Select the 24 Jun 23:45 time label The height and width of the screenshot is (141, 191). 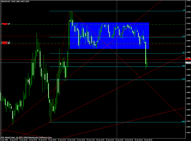(119, 140)
